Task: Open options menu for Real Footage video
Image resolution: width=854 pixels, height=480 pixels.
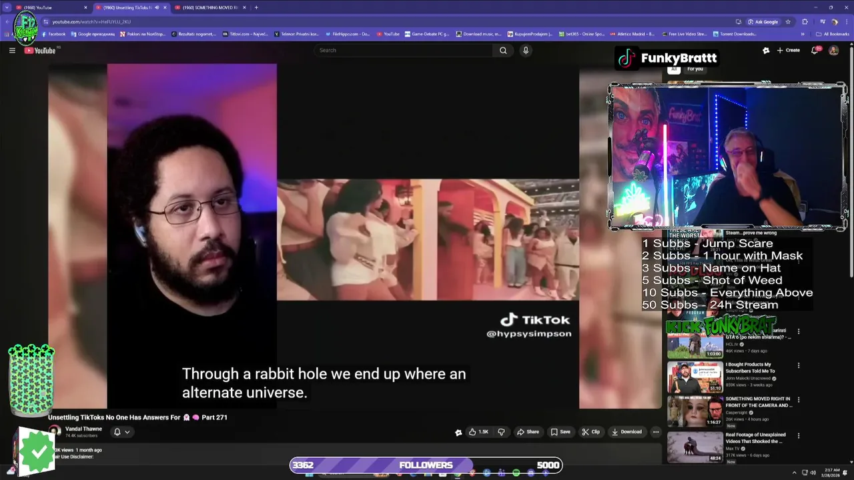Action: click(799, 436)
